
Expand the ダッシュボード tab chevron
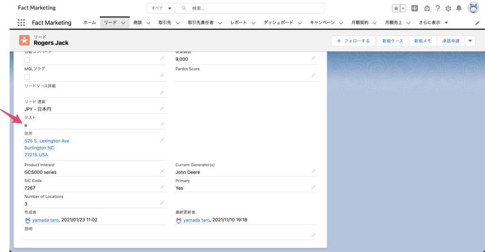click(300, 23)
